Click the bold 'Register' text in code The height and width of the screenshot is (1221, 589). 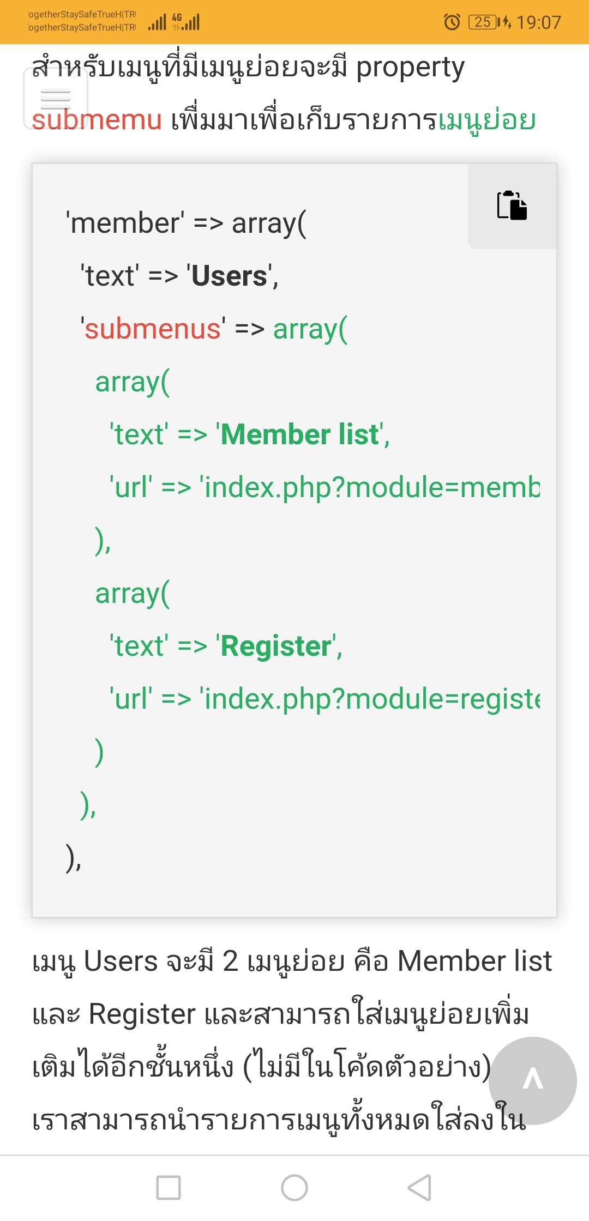coord(276,646)
